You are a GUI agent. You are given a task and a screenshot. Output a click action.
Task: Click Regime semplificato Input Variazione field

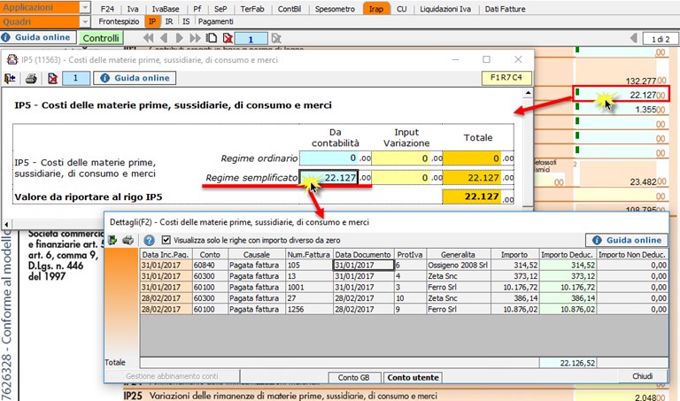click(x=401, y=178)
